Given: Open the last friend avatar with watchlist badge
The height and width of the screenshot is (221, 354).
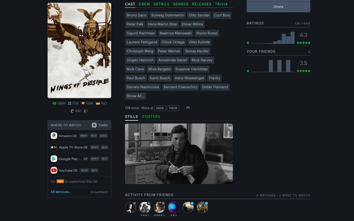Looking at the screenshot, I should click(202, 207).
